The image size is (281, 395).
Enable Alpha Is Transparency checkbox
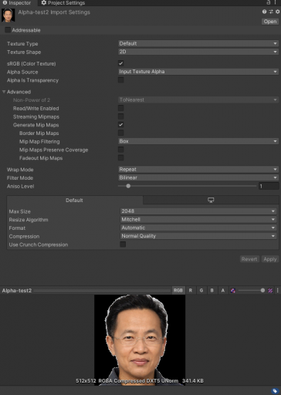[120, 80]
